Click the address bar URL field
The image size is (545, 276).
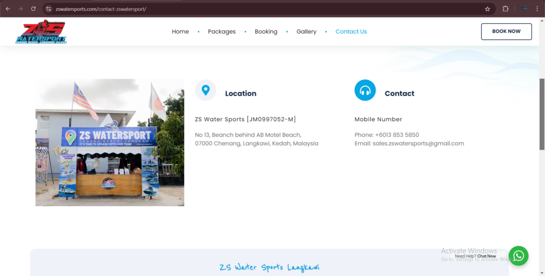[268, 9]
